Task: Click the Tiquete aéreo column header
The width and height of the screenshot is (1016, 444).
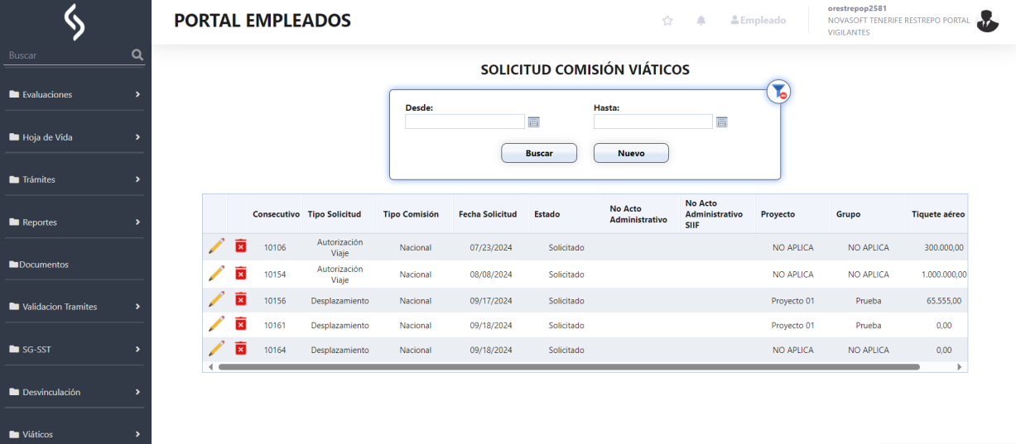Action: (938, 214)
